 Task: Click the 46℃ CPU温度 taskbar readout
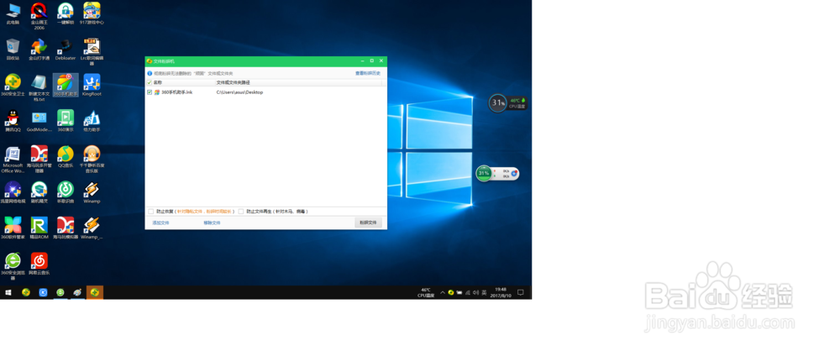[x=426, y=292]
